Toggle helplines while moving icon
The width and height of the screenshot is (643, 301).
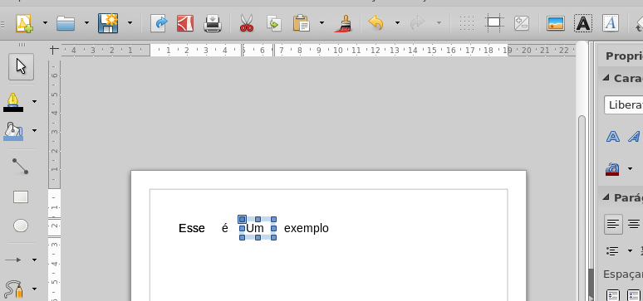[x=494, y=23]
